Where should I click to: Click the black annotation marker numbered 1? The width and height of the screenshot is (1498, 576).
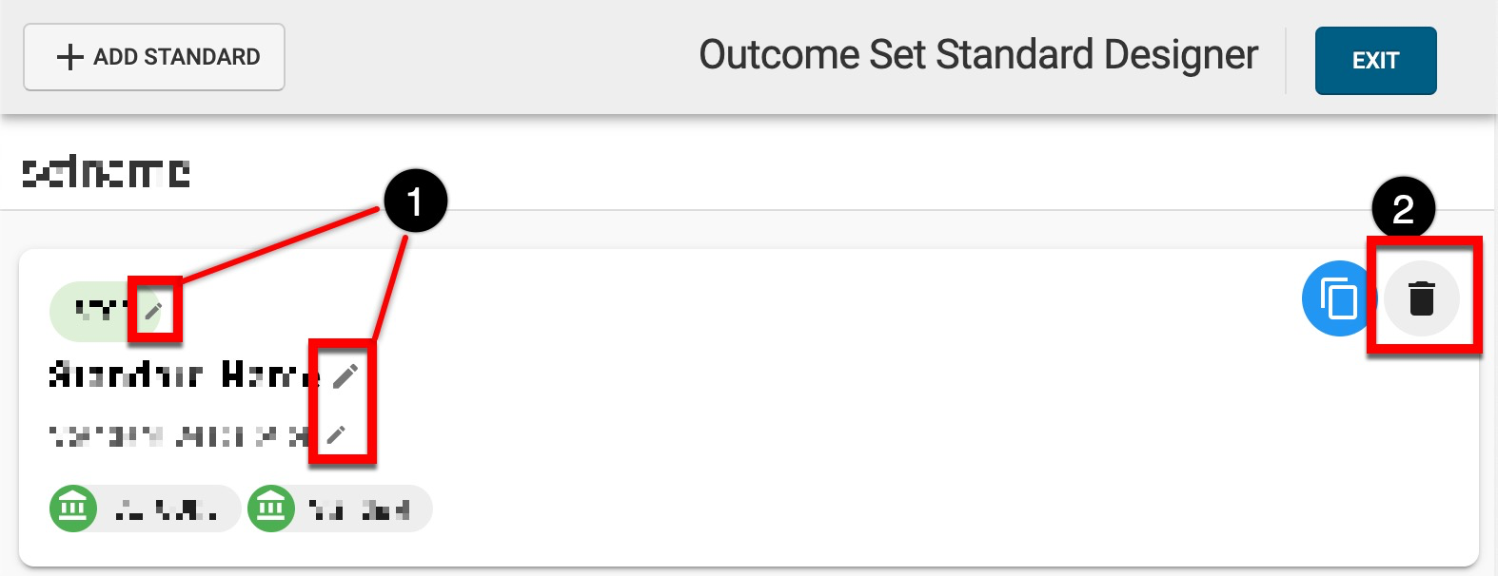point(415,202)
